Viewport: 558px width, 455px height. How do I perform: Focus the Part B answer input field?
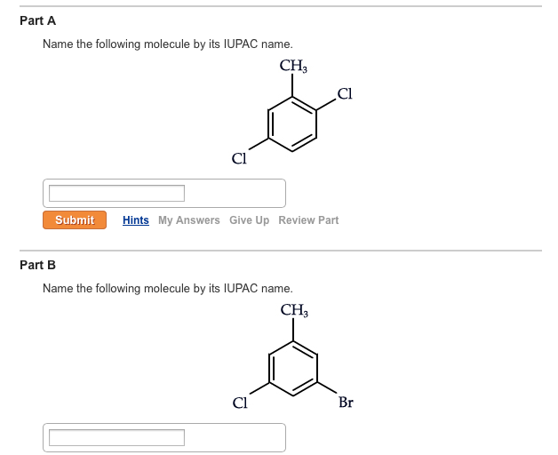(116, 437)
